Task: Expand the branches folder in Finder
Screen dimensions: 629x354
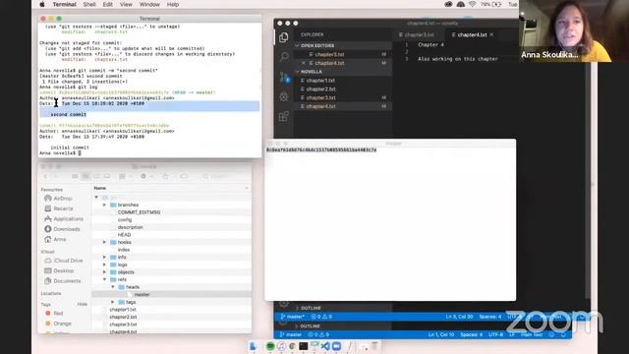Action: tap(105, 206)
